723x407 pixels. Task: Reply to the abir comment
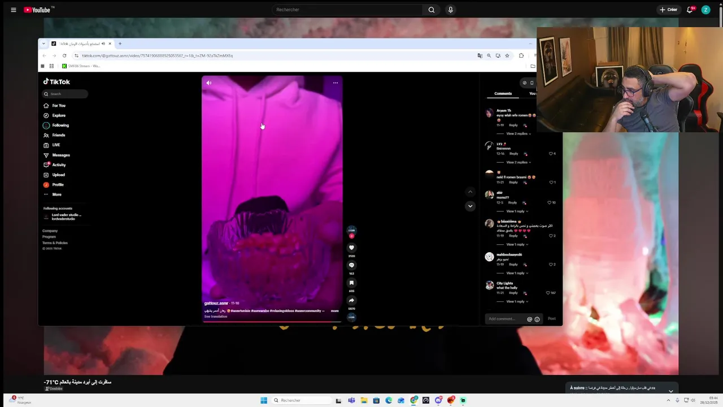click(512, 202)
